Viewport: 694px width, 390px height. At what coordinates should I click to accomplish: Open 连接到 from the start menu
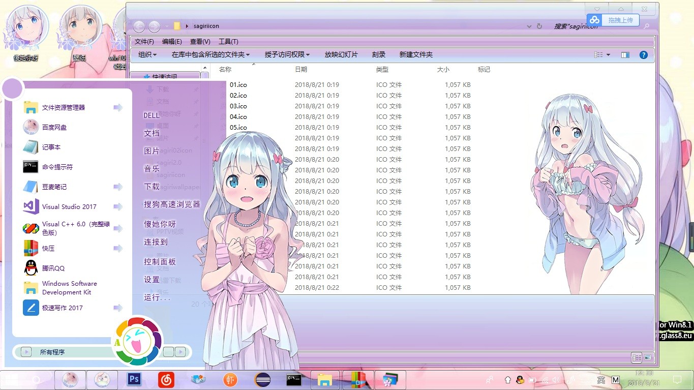click(x=156, y=242)
